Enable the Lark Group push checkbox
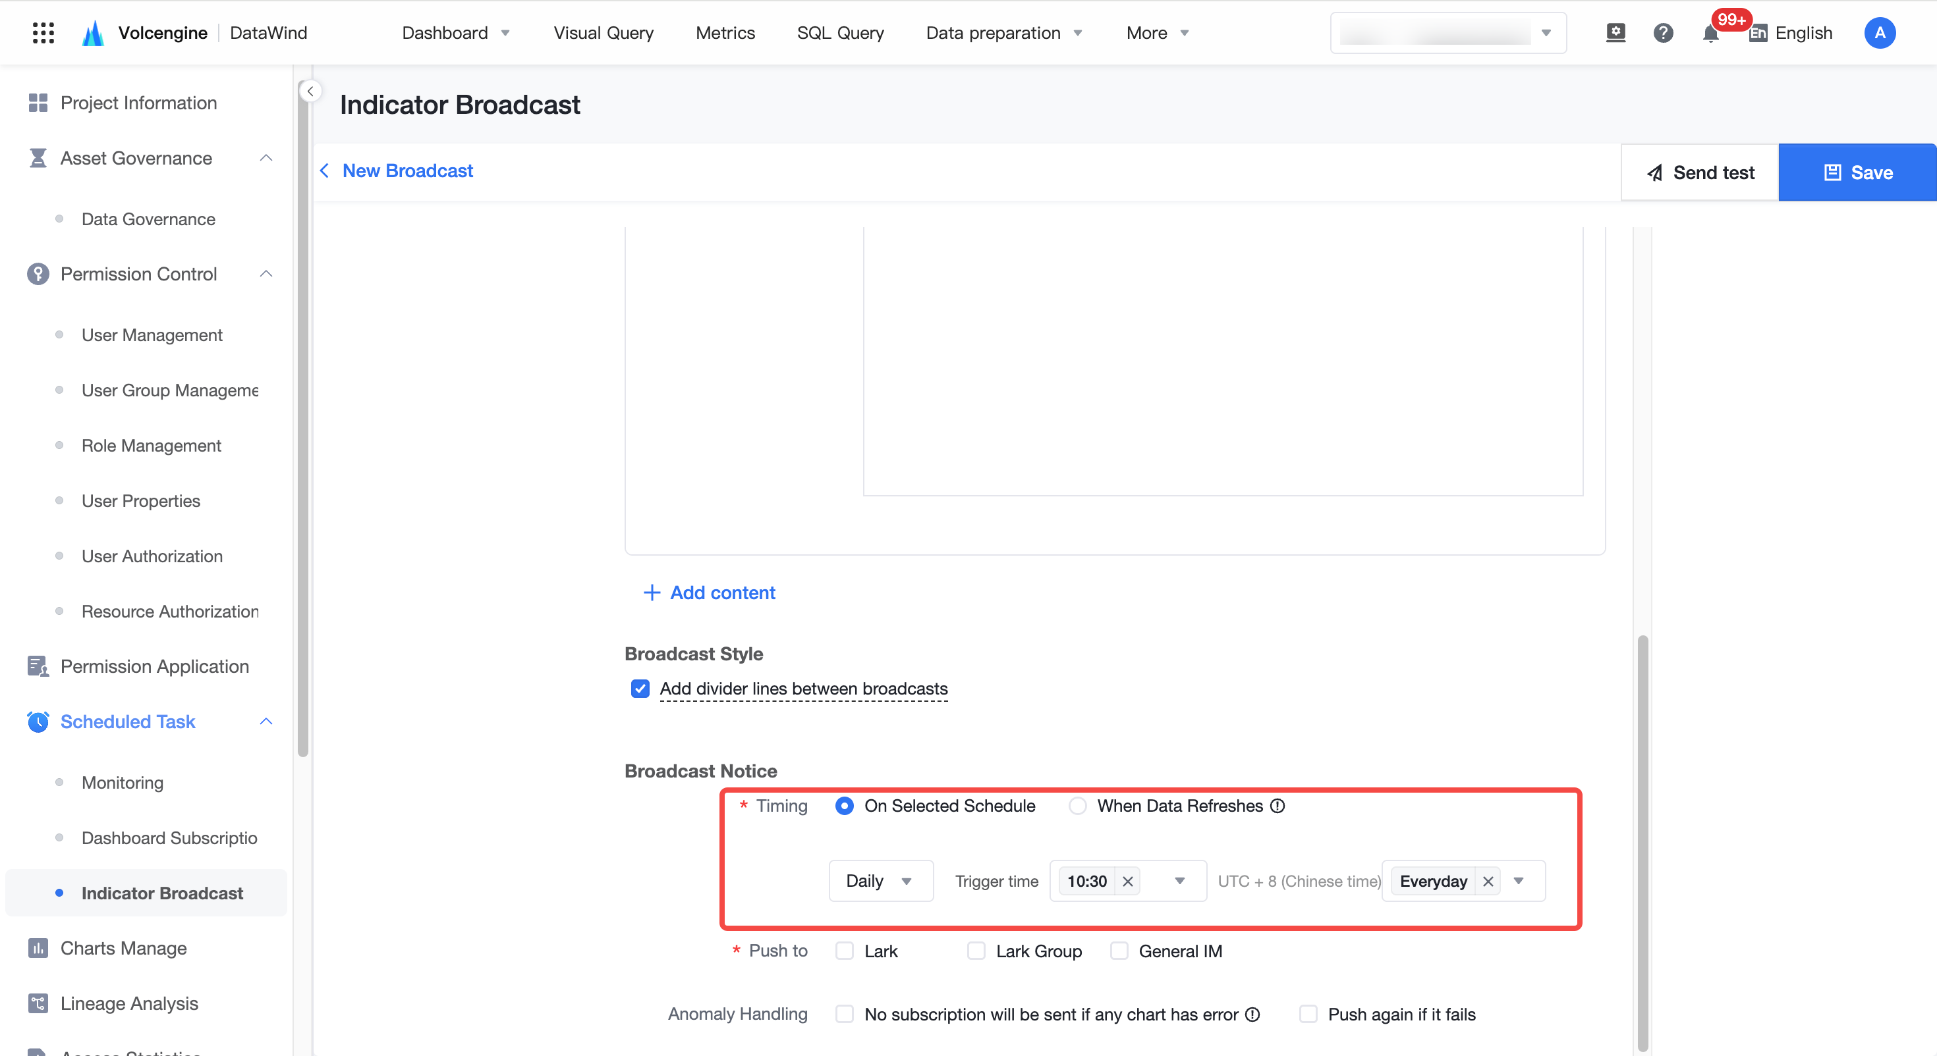This screenshot has width=1937, height=1056. click(x=976, y=951)
